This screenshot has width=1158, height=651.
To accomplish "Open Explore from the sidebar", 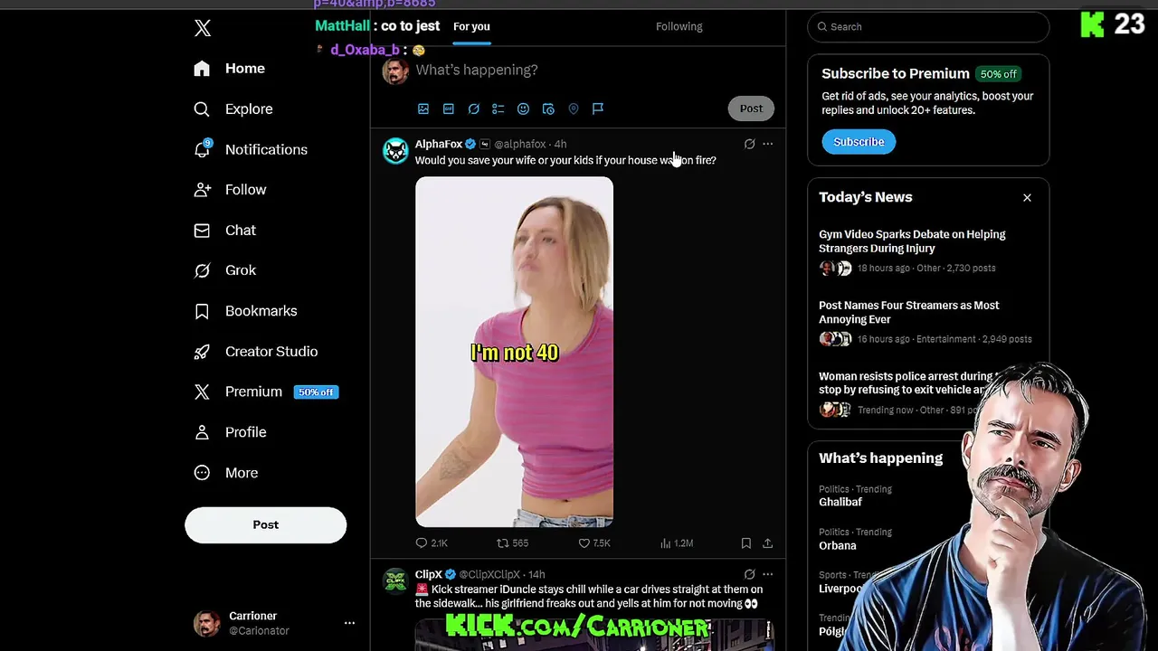I will tap(233, 109).
